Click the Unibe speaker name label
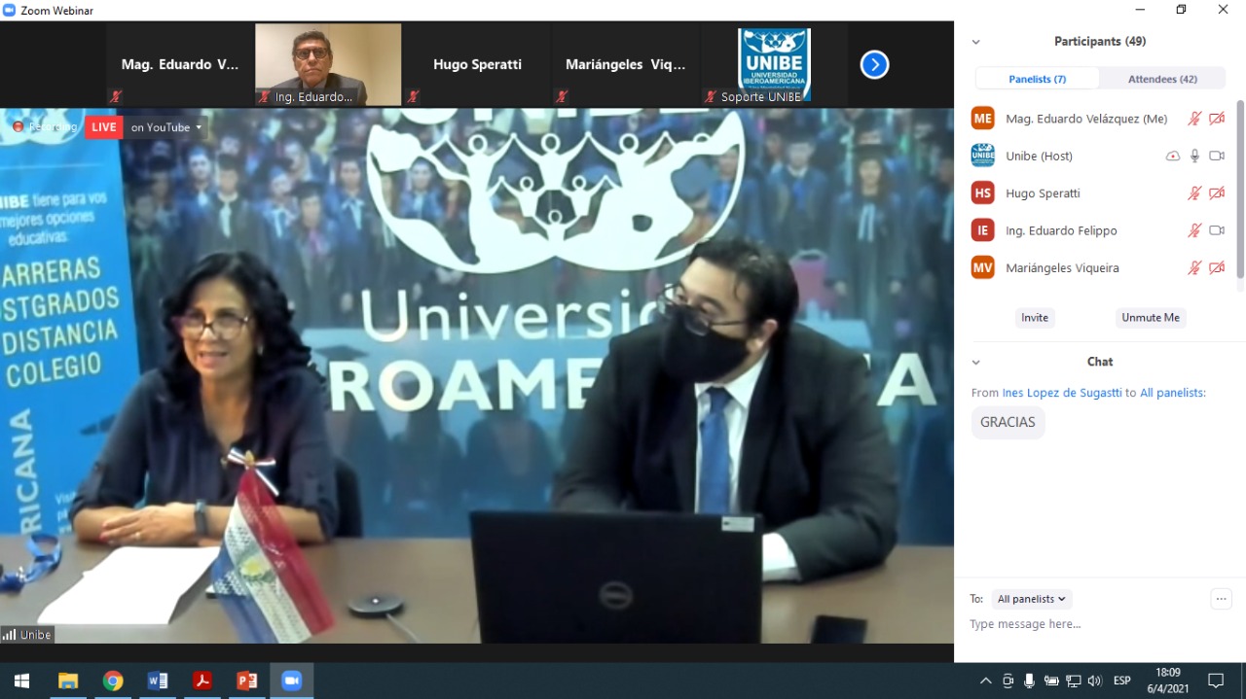The image size is (1246, 699). (x=36, y=635)
